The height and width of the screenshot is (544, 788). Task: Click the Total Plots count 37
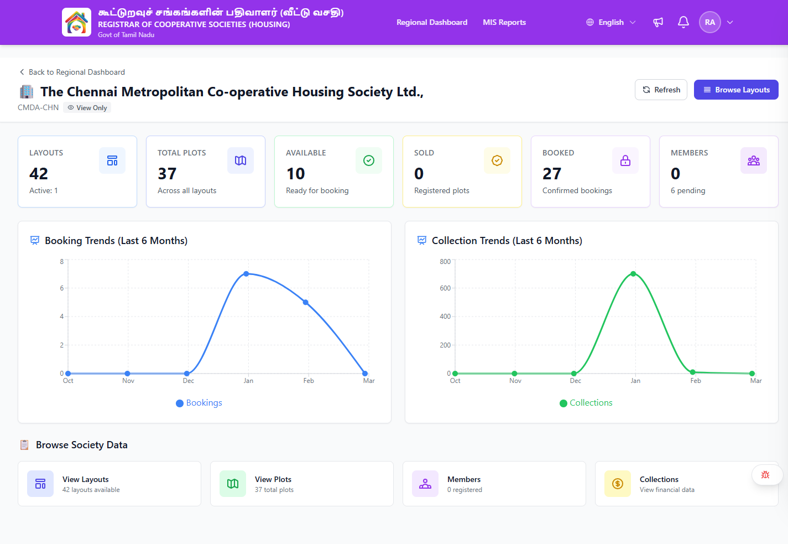[167, 174]
